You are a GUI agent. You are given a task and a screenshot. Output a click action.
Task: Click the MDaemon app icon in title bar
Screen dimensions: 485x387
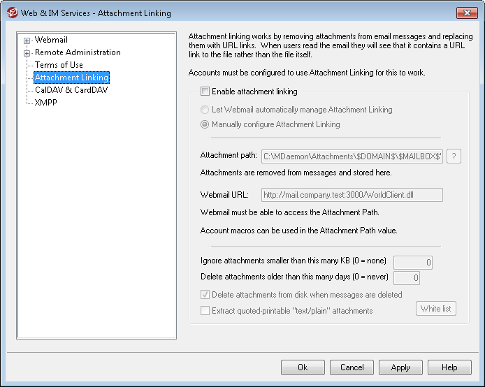tap(10, 13)
